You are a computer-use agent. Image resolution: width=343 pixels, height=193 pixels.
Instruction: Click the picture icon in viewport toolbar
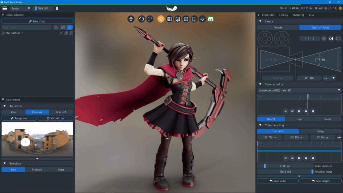(x=178, y=19)
